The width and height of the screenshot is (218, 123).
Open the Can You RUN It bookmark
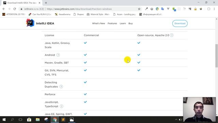tap(40, 14)
